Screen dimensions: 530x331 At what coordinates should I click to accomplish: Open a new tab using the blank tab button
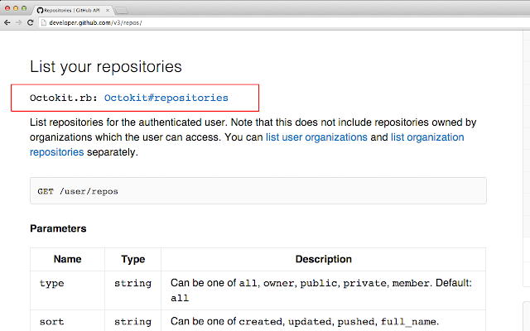121,11
